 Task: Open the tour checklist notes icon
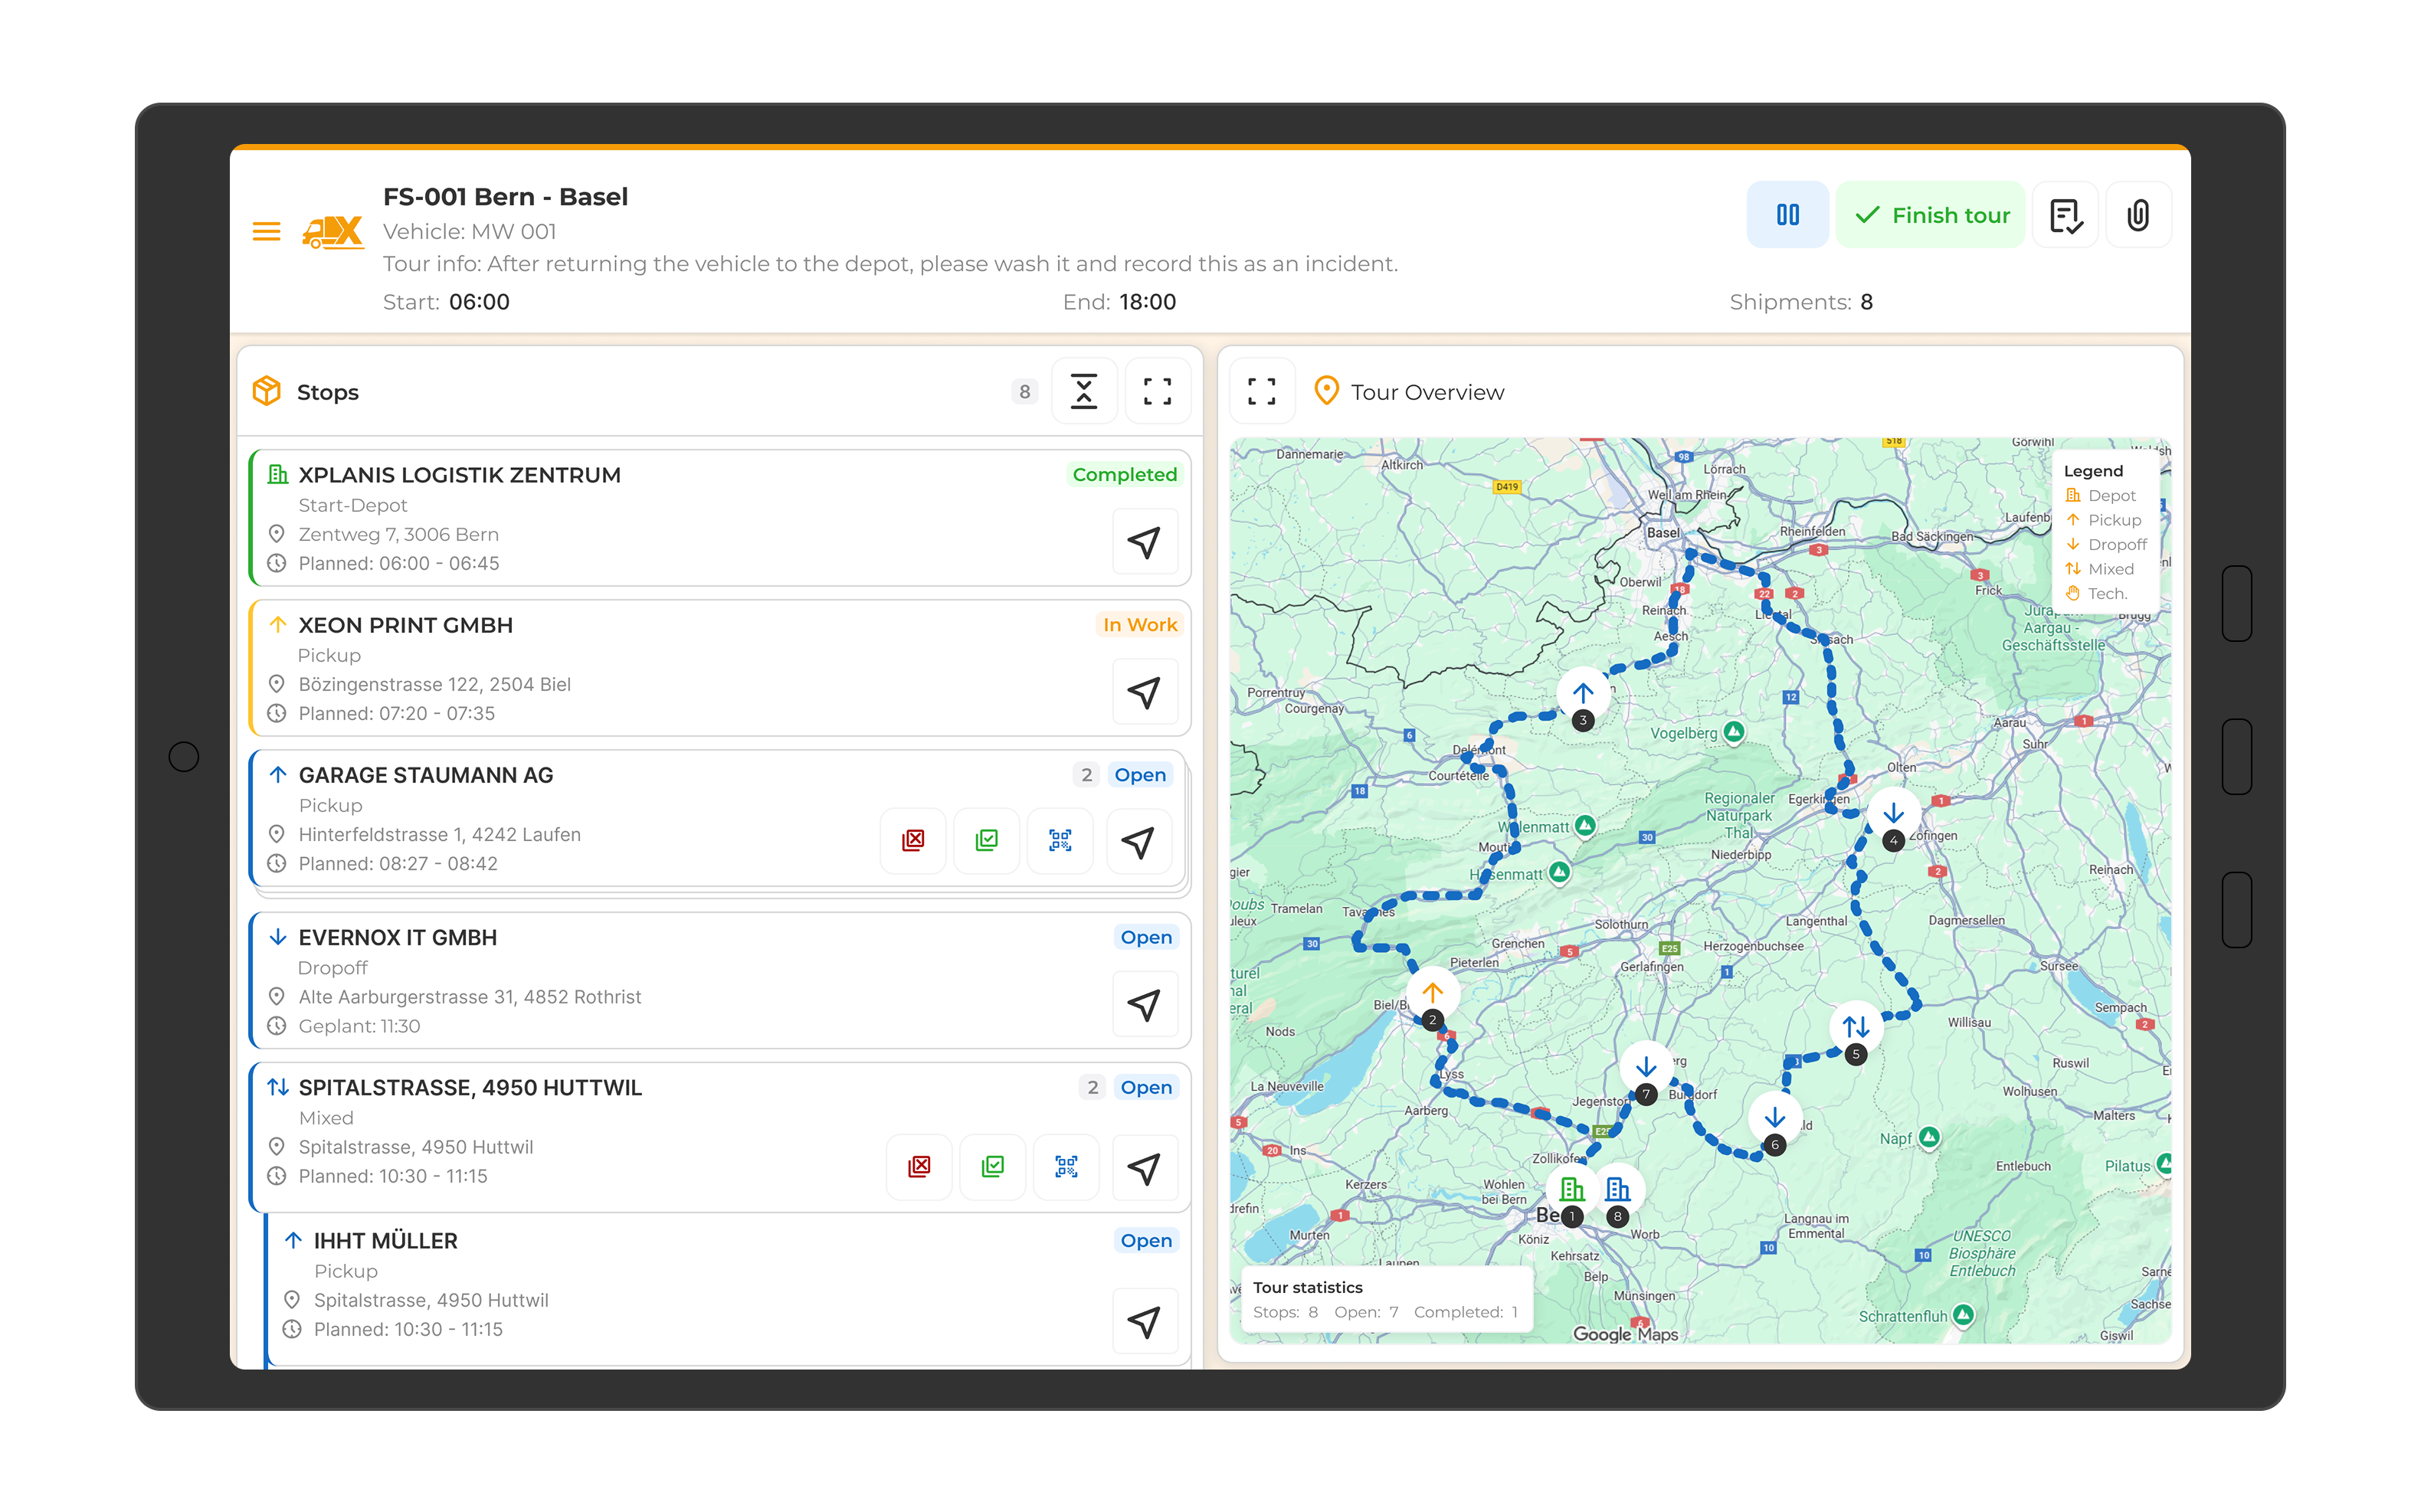(x=2065, y=215)
